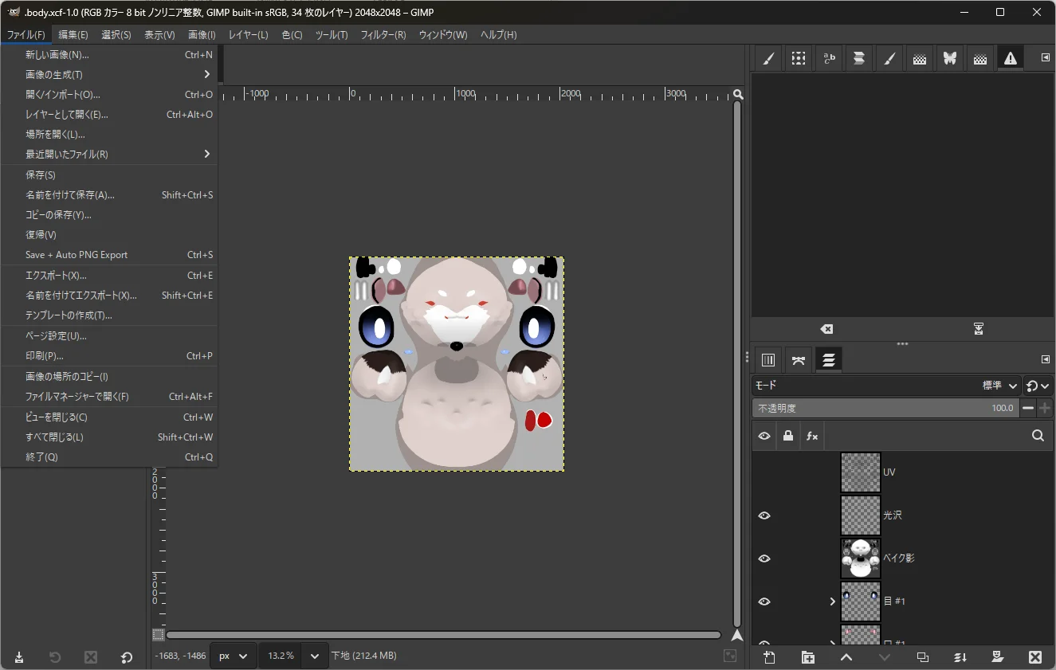Expand the 目 #1 layer group

tap(832, 601)
